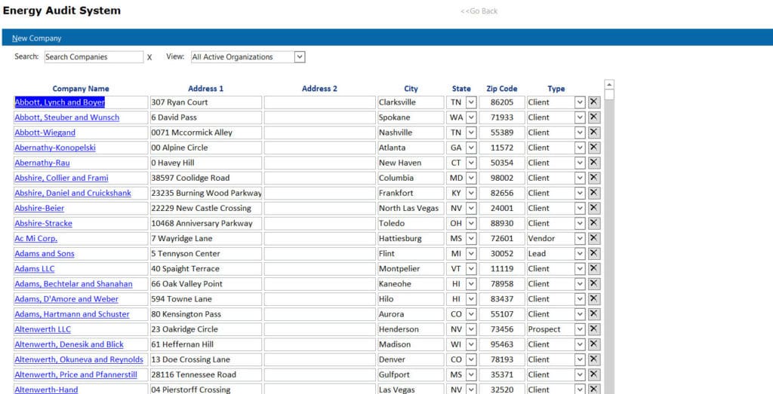Sort by State column header
This screenshot has height=394, width=773.
click(x=461, y=89)
